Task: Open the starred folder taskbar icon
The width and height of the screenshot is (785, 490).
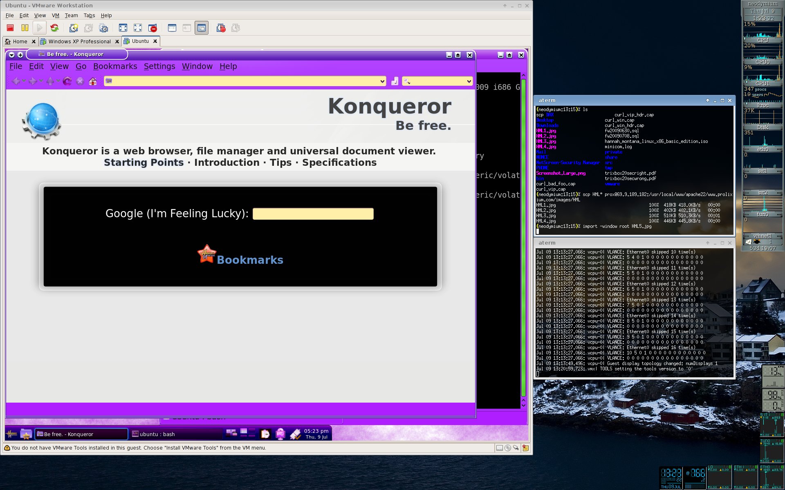Action: [26, 434]
